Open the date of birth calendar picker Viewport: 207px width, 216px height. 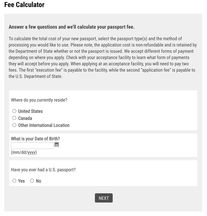click(x=57, y=145)
